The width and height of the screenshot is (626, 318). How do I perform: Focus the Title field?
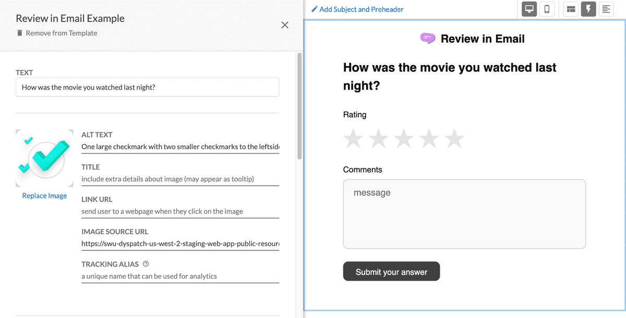tap(180, 179)
